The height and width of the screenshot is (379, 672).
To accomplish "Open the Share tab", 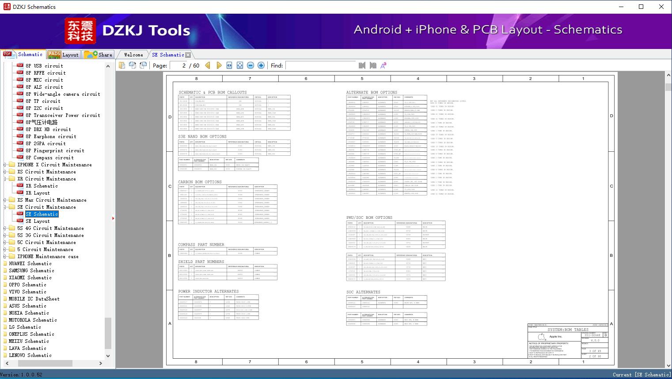I will click(98, 55).
